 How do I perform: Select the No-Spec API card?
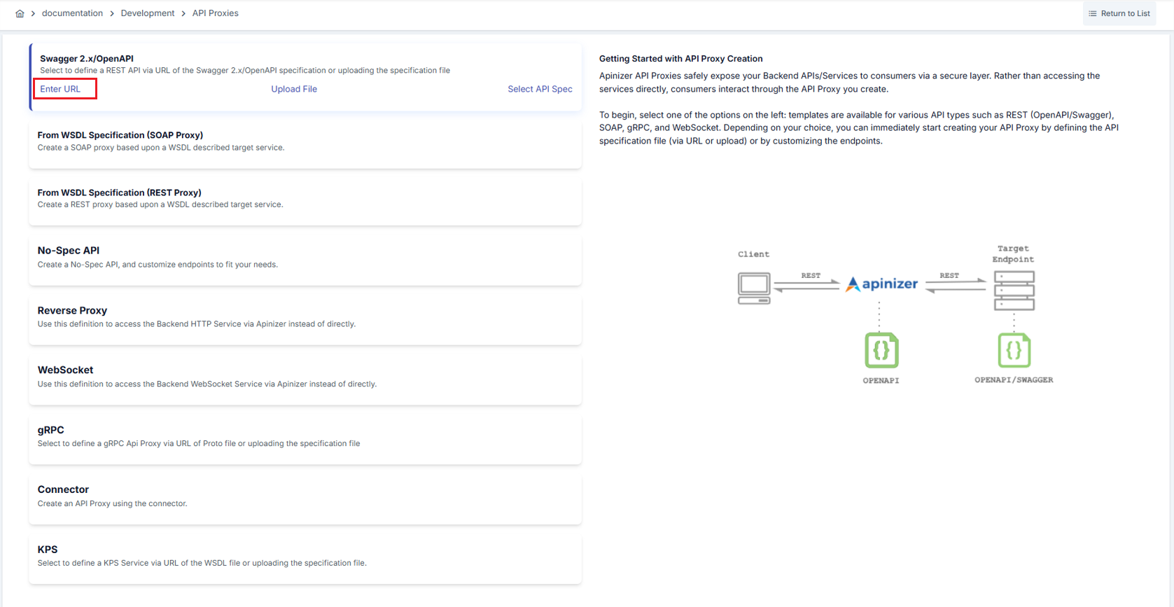point(305,260)
